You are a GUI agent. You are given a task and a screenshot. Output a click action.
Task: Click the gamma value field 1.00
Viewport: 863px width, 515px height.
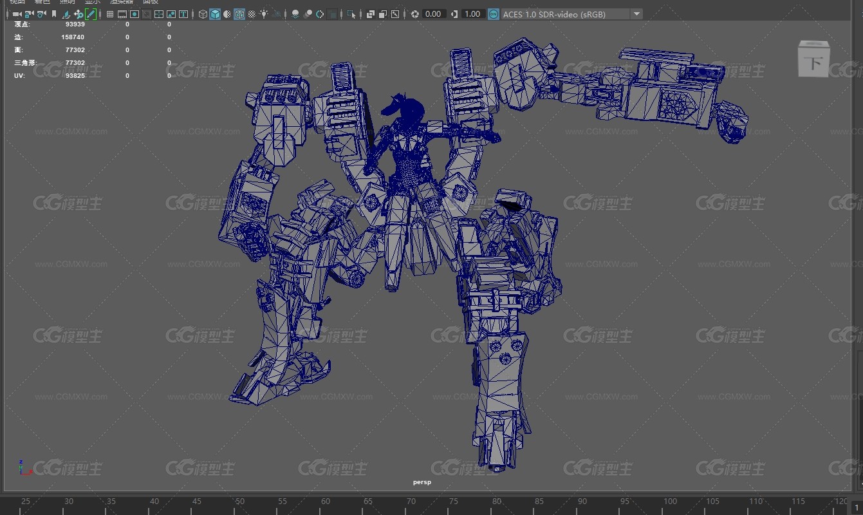tap(473, 14)
